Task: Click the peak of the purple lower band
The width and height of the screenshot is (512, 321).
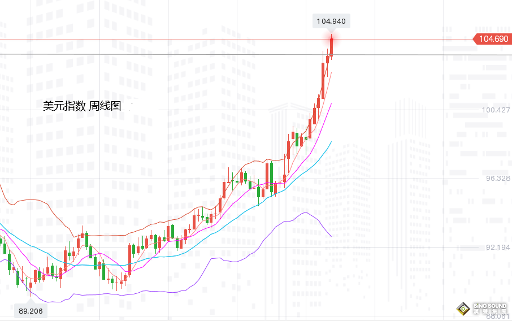Action: tap(305, 212)
